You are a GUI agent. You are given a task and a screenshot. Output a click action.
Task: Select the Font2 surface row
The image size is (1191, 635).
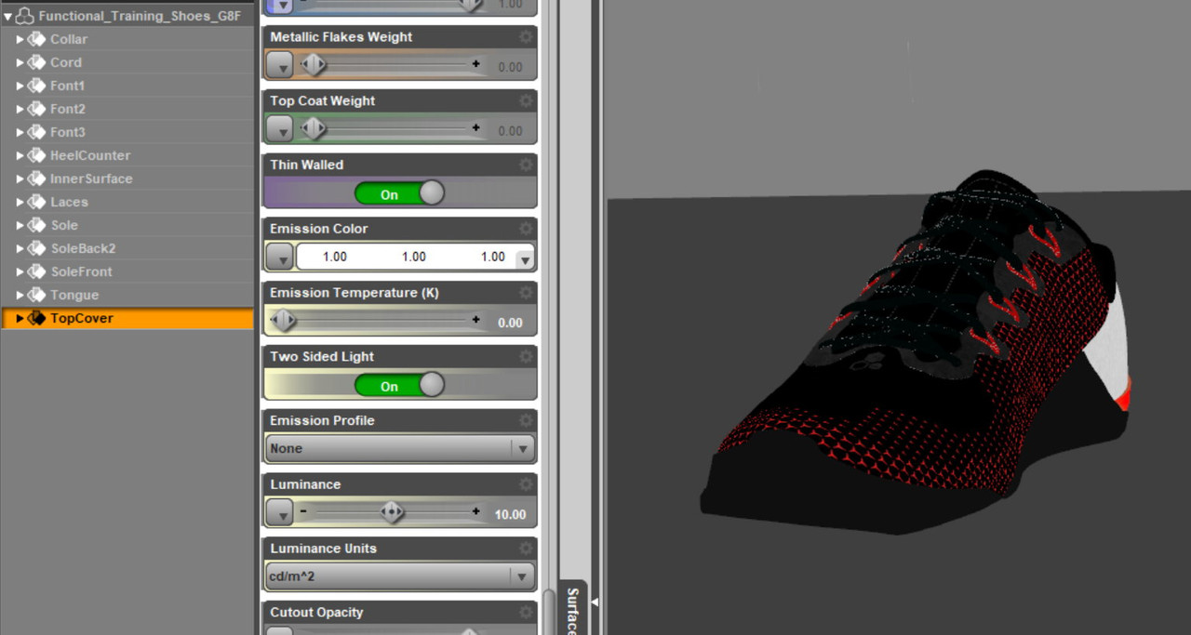tap(127, 109)
